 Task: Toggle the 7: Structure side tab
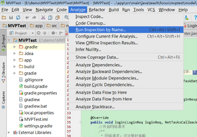click(3, 72)
